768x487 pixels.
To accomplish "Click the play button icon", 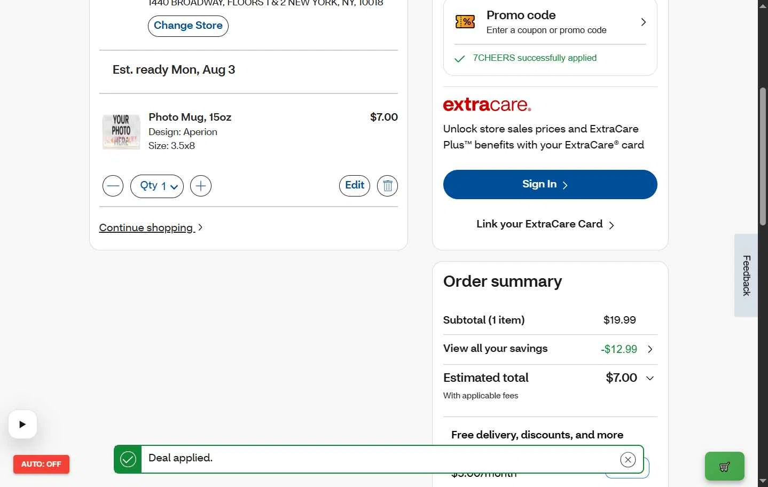I will (22, 425).
